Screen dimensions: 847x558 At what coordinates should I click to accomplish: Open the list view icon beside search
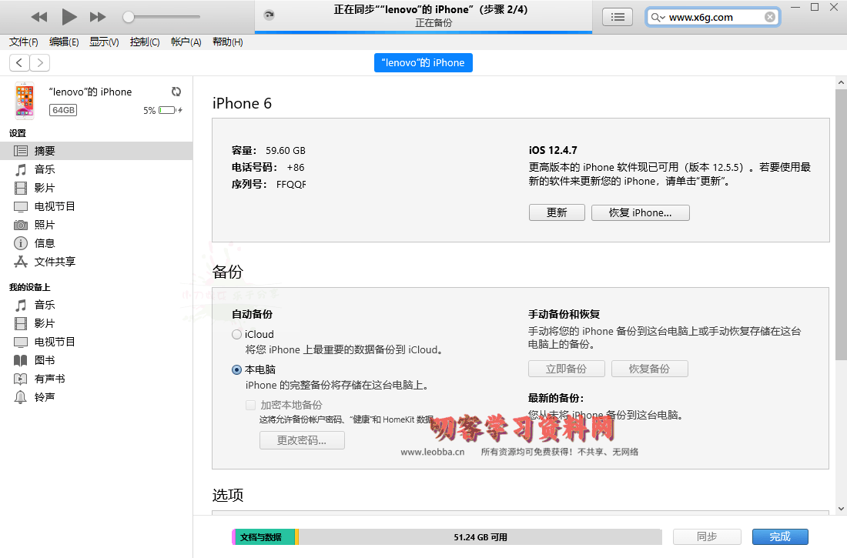click(x=618, y=17)
